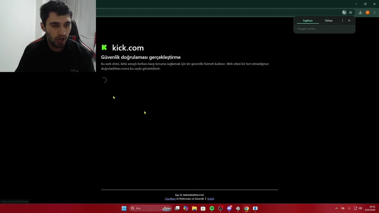Click the loading spinner on verification page
Viewport: 379px width, 213px height.
pyautogui.click(x=104, y=80)
